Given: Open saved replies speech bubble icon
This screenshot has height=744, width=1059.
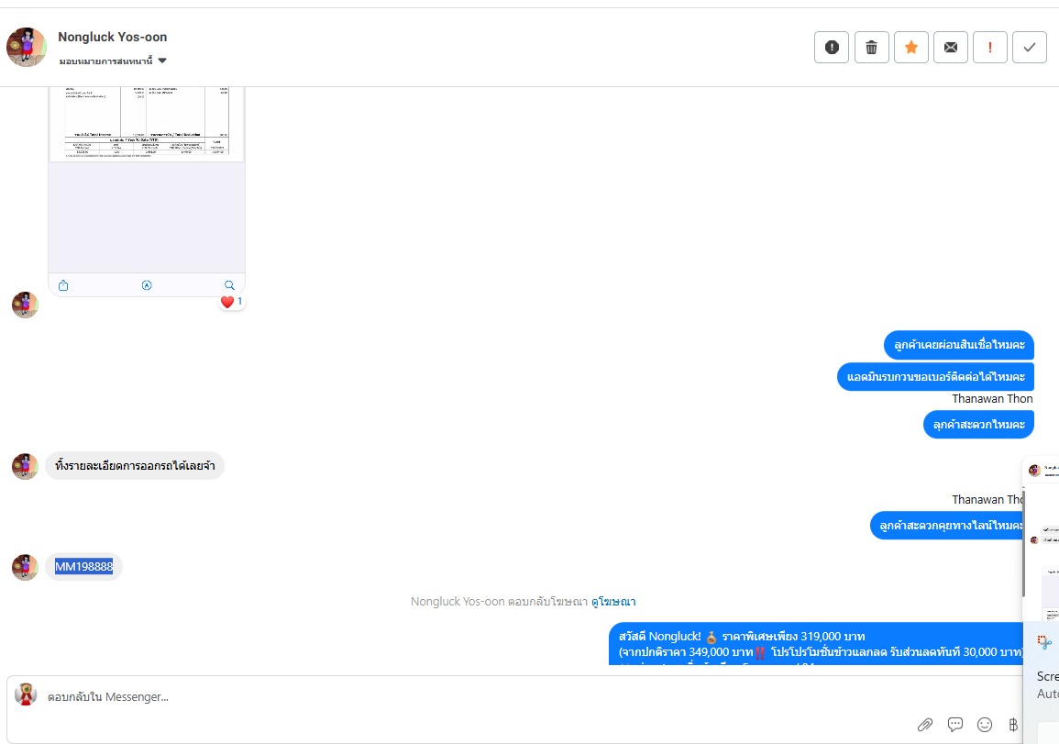Looking at the screenshot, I should pos(955,725).
